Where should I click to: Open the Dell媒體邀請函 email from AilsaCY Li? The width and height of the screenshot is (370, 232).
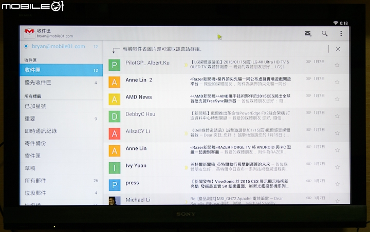pos(227,133)
